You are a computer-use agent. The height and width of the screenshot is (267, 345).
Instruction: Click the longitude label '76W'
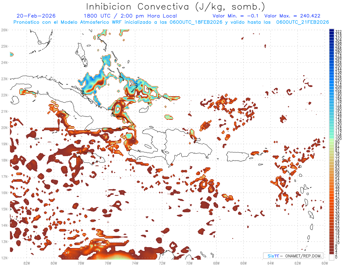pyautogui.click(x=108, y=263)
